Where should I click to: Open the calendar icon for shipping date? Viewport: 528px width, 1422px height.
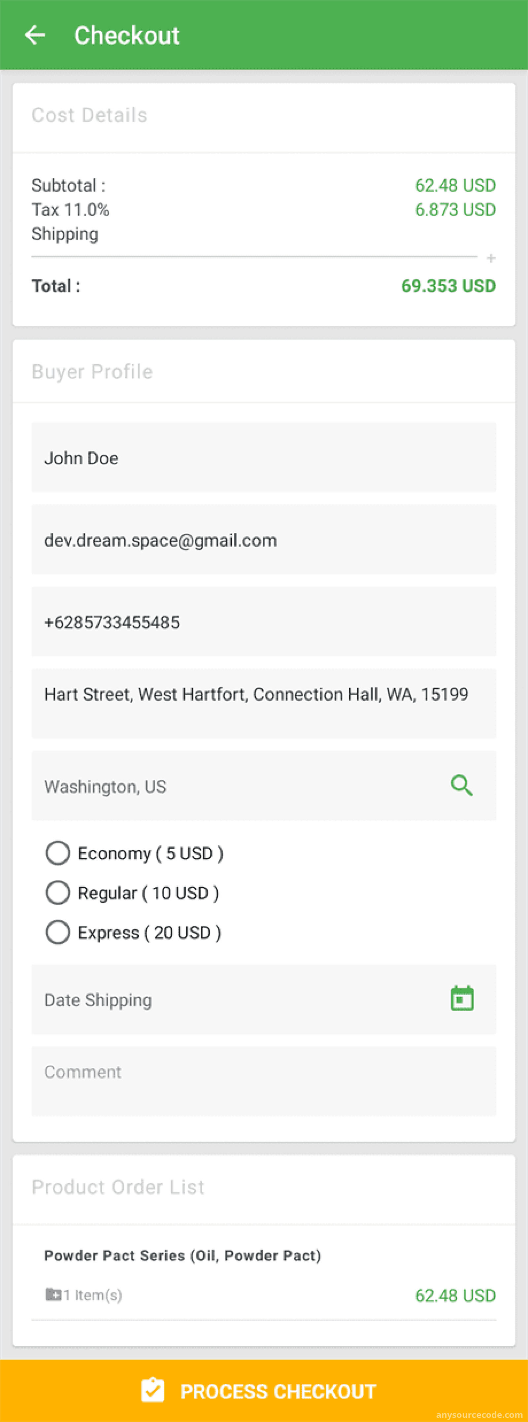pos(462,999)
